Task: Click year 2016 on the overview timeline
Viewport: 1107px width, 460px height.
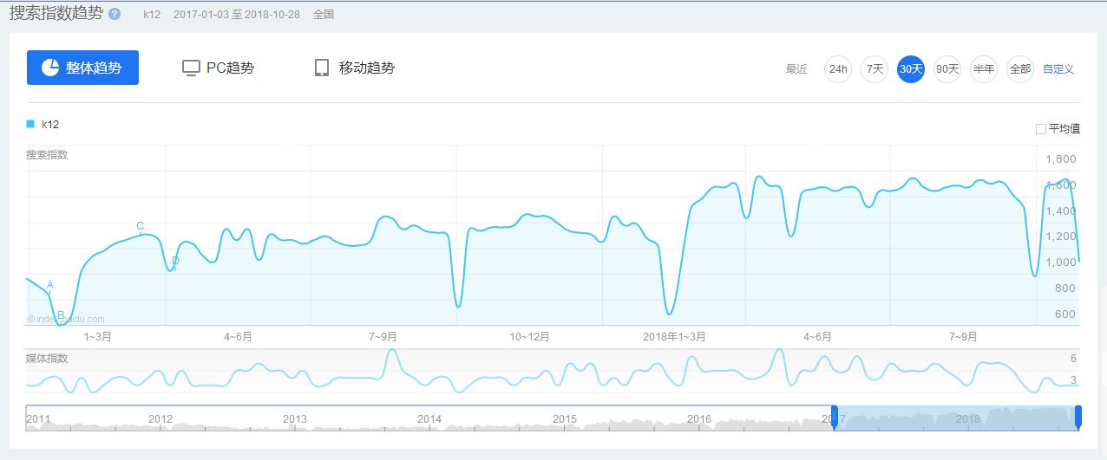Action: tap(699, 419)
